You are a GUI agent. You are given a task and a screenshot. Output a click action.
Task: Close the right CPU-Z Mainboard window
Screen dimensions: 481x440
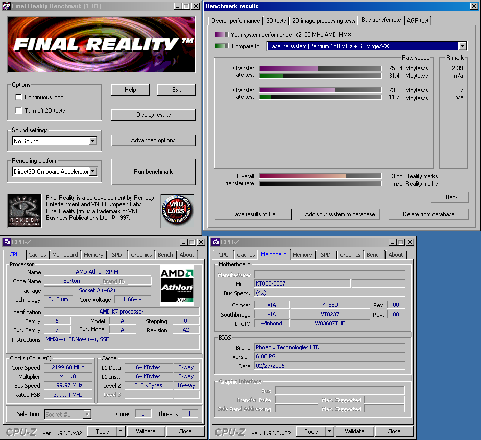tap(410, 242)
